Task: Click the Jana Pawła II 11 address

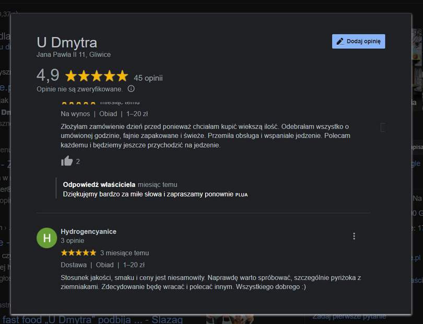Action: [74, 54]
